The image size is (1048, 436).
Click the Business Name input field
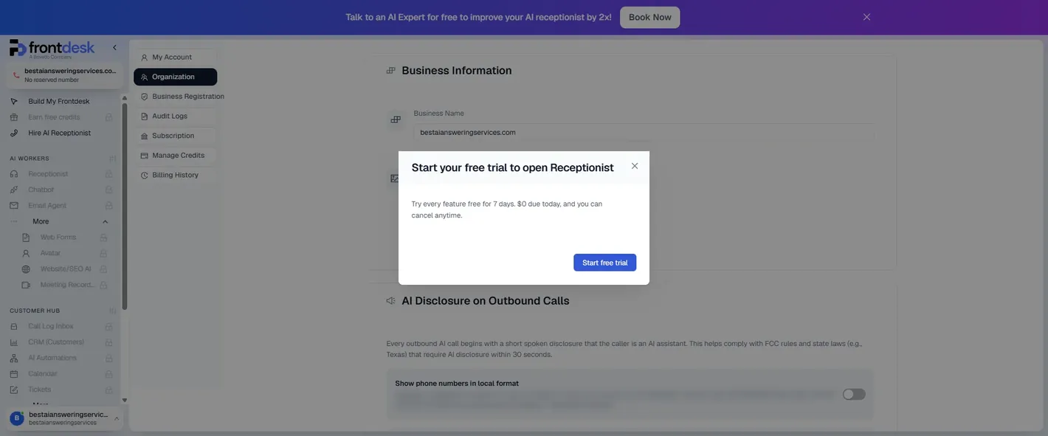(644, 133)
